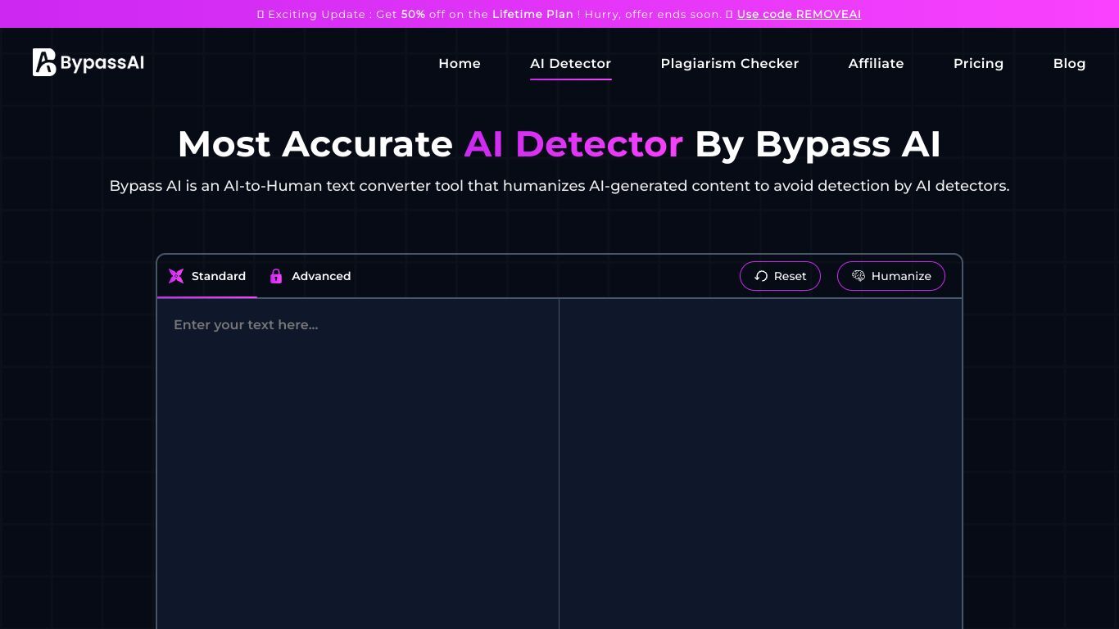Viewport: 1119px width, 629px height.
Task: Switch to the Advanced tab
Action: [310, 276]
